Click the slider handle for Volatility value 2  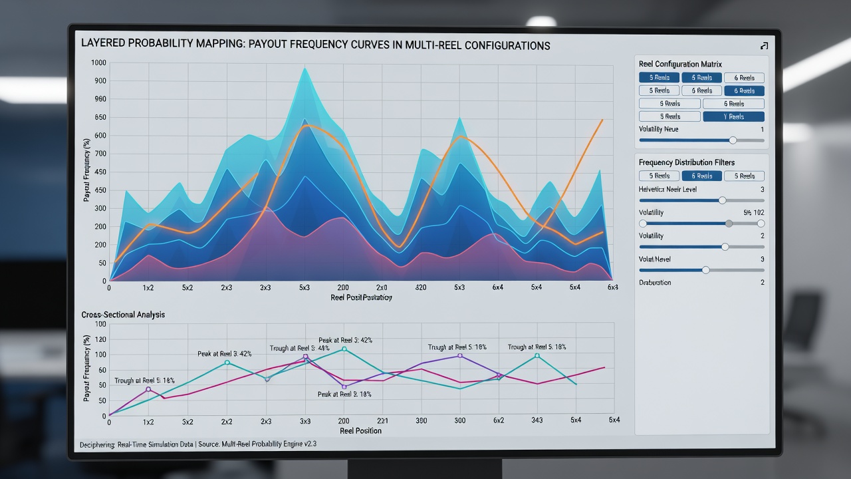tap(725, 247)
